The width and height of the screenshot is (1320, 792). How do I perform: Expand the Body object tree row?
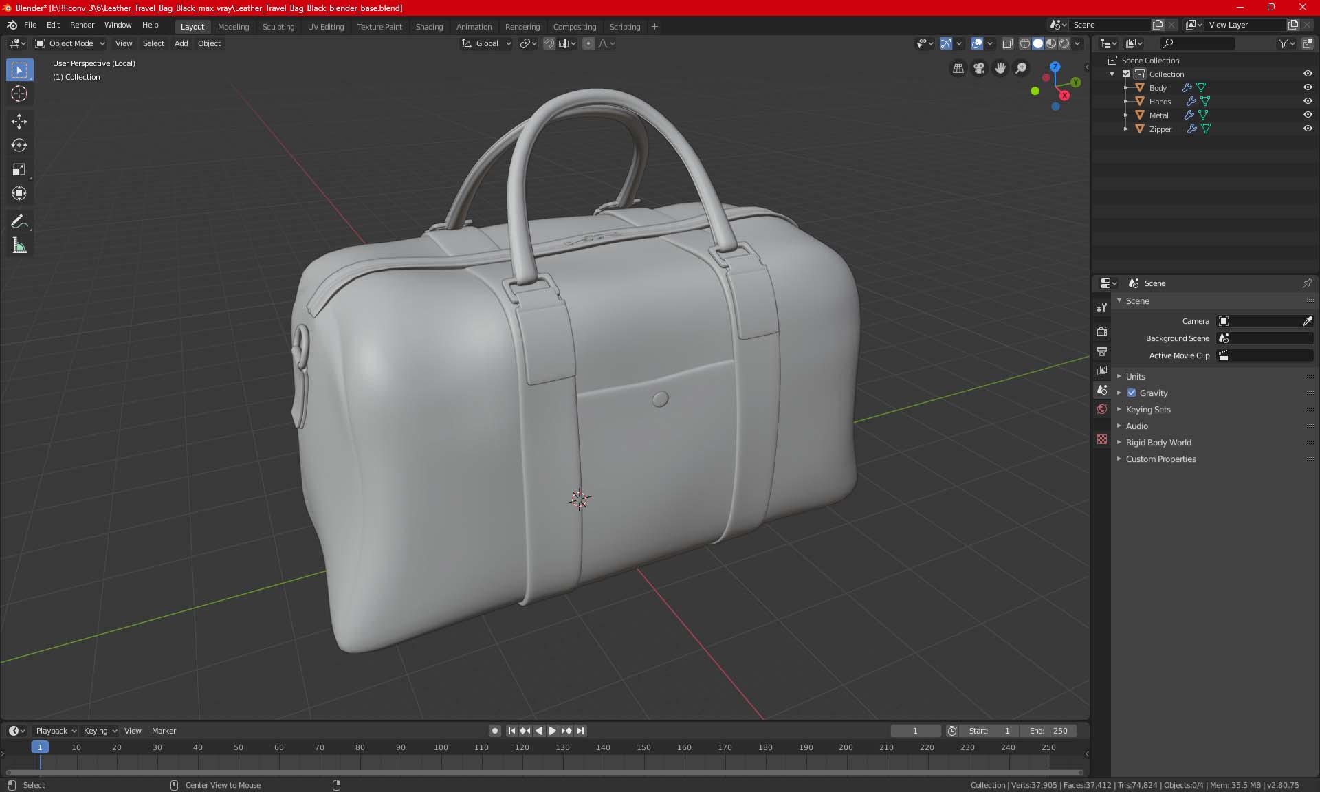1125,88
